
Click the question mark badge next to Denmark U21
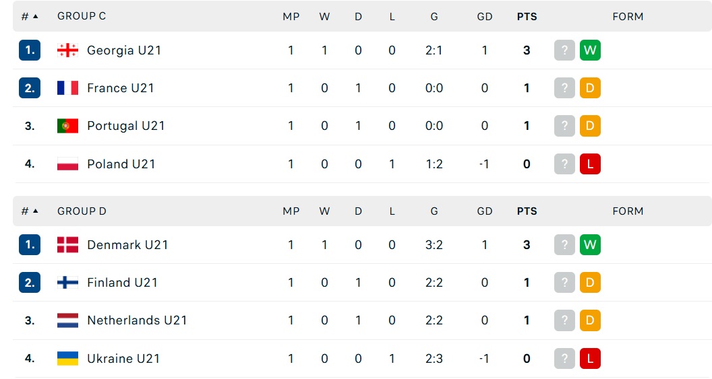pos(564,245)
